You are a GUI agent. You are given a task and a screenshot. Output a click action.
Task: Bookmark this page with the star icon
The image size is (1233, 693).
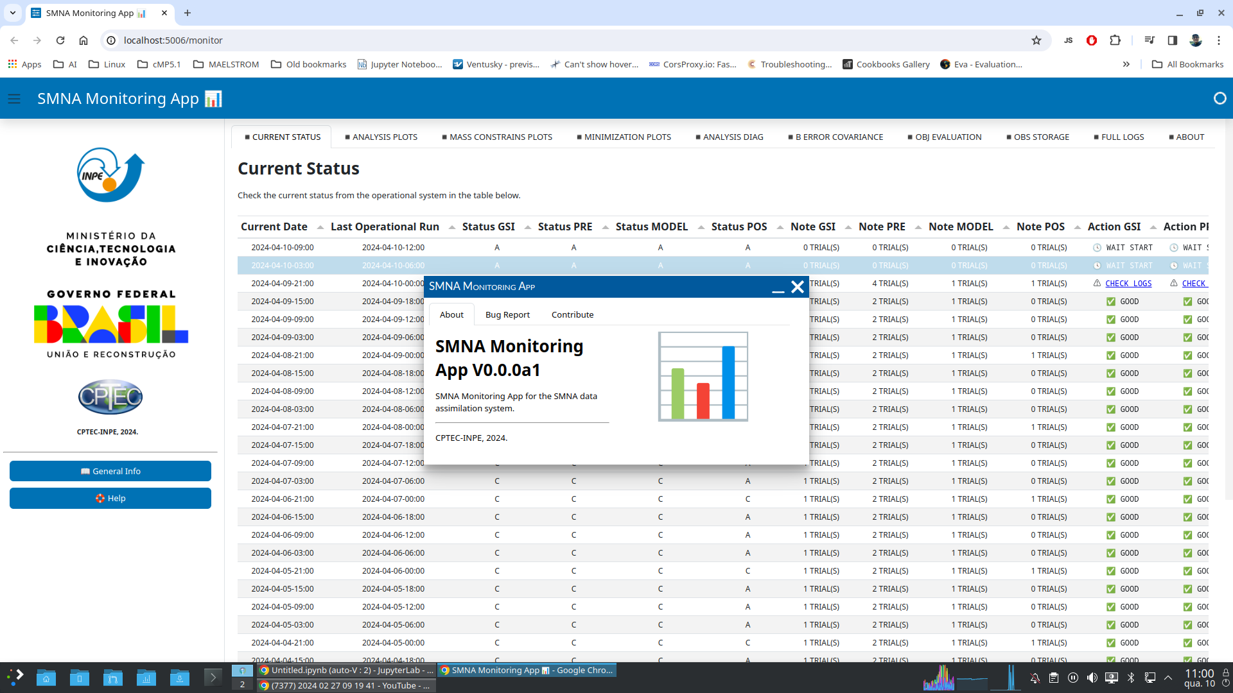[1036, 40]
